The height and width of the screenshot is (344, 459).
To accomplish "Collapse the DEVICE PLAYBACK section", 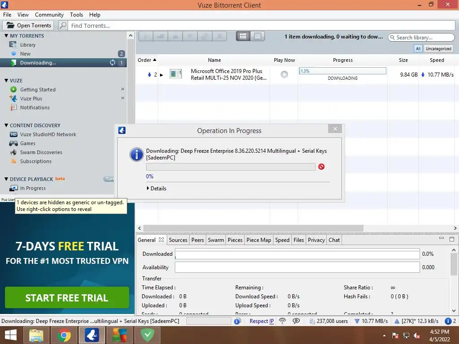I will tap(6, 179).
